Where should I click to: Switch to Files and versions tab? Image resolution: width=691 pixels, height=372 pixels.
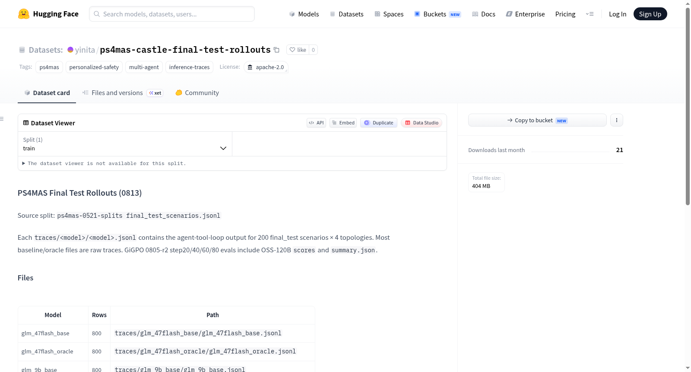pos(123,93)
